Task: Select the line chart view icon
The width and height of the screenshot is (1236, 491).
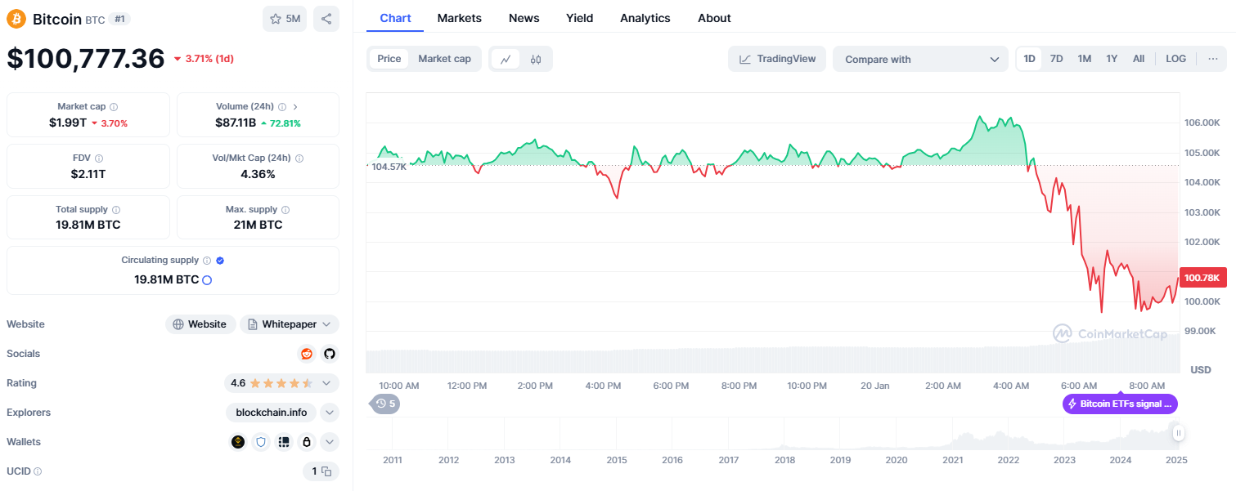Action: tap(506, 59)
